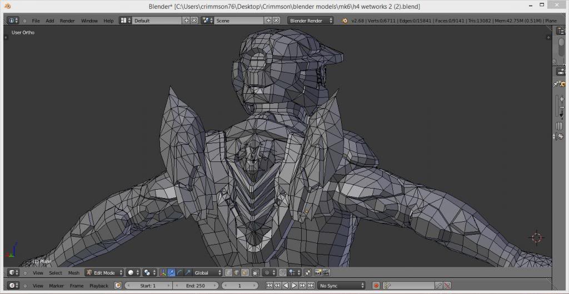Open the Timeline View menu
The image size is (569, 294).
pos(38,286)
